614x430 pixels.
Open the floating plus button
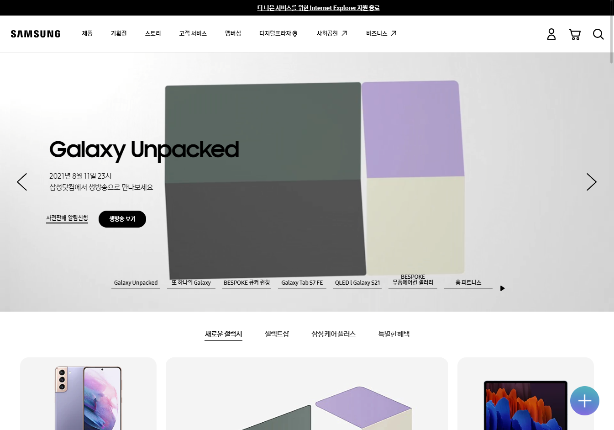pyautogui.click(x=585, y=401)
